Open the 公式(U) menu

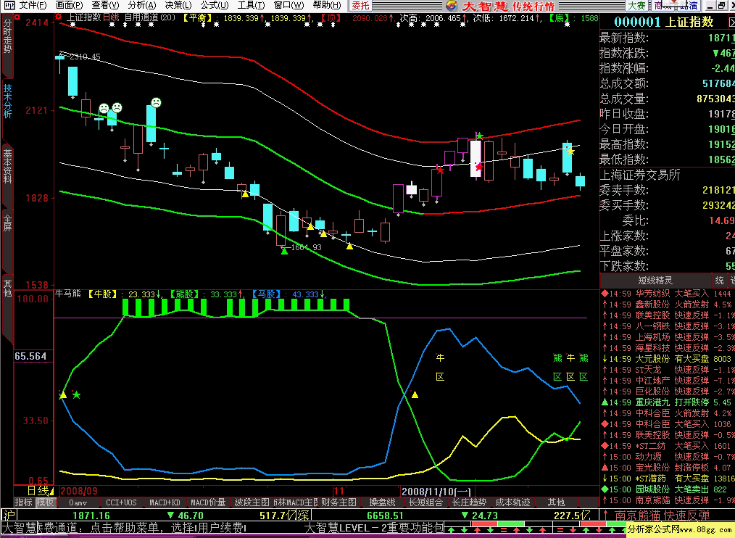[215, 5]
